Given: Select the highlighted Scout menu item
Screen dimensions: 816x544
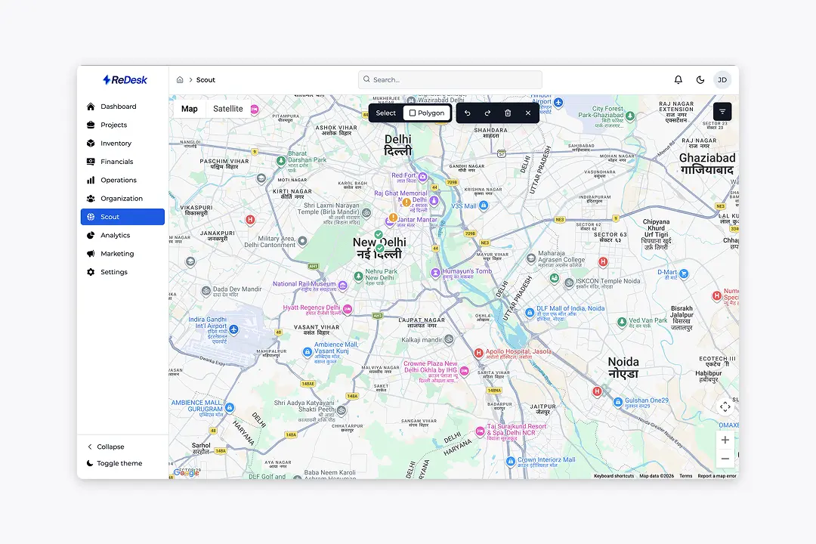Looking at the screenshot, I should coord(123,217).
